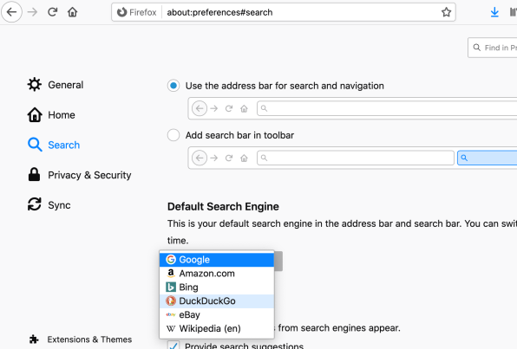Open the Downloads arrow icon
Viewport: 517px width, 349px height.
coord(494,12)
